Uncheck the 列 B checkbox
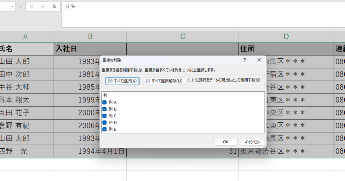Viewport: 345px width, 181px height. [104, 109]
